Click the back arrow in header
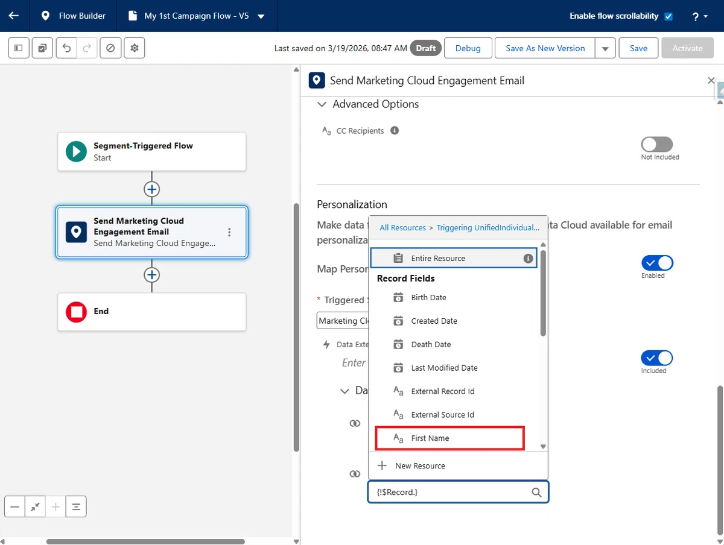724x545 pixels. tap(14, 16)
